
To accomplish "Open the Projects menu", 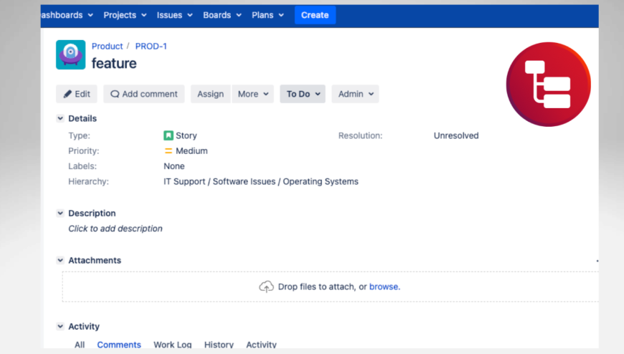I will click(125, 15).
